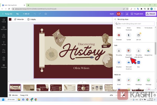Click the share search input field
The height and width of the screenshot is (105, 157).
[134, 24]
